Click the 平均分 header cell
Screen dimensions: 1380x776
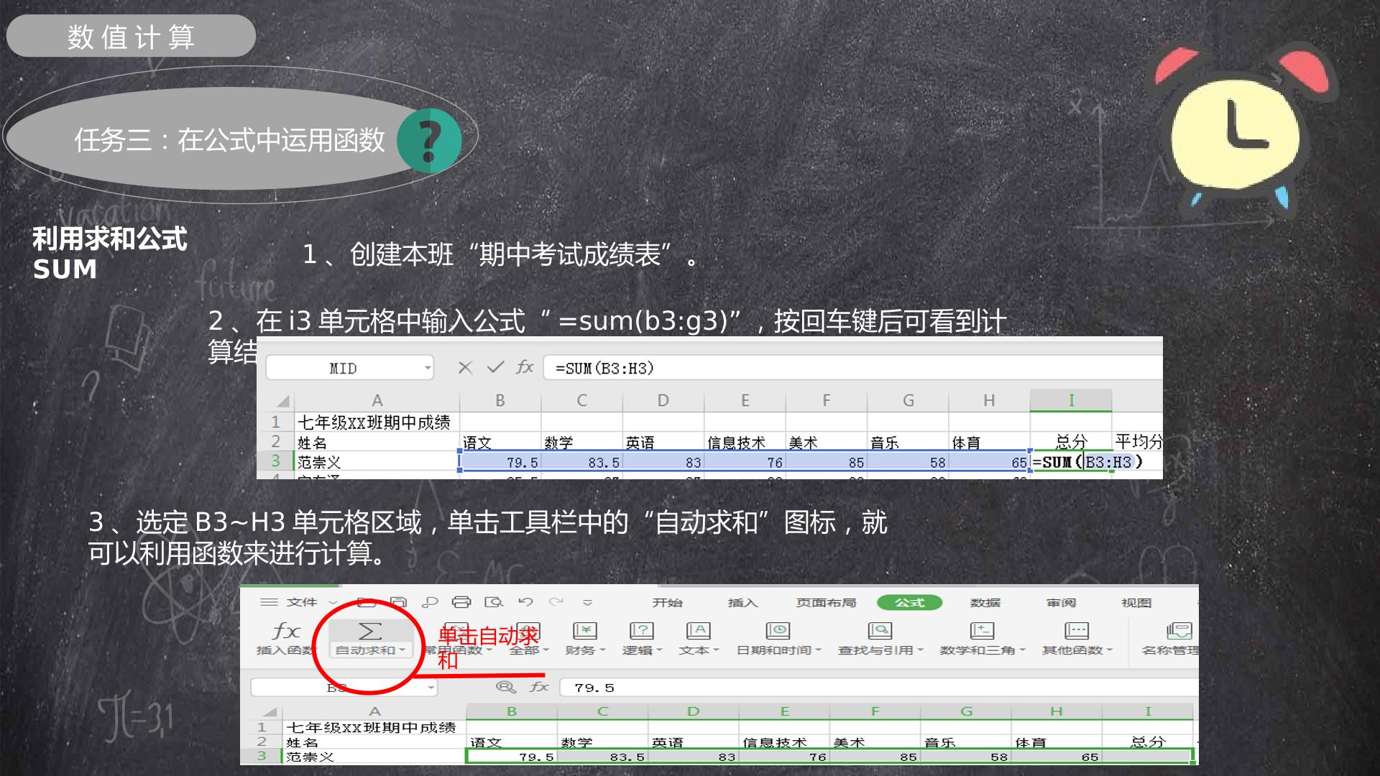click(1137, 441)
